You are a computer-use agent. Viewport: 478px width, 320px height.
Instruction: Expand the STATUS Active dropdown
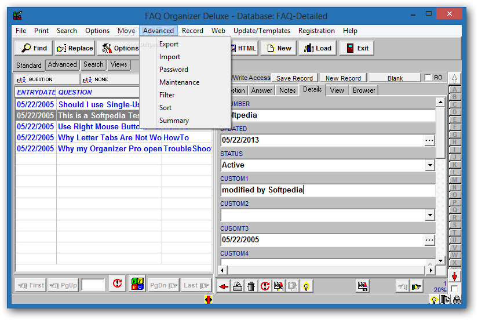(430, 165)
